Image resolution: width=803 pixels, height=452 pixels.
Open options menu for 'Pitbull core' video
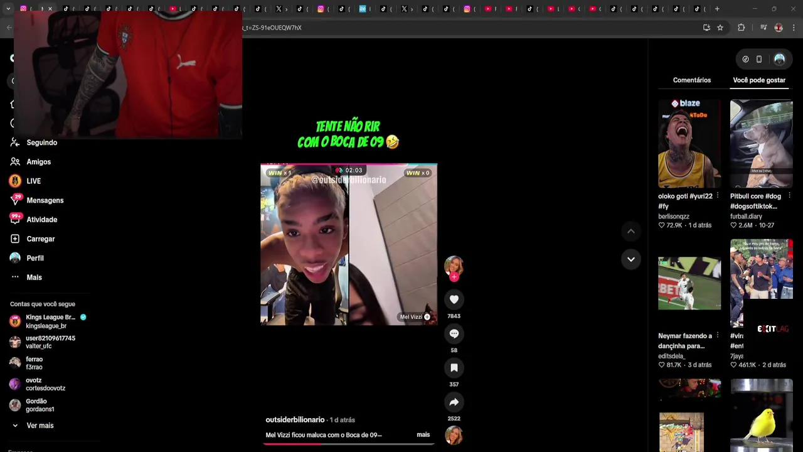pos(790,196)
